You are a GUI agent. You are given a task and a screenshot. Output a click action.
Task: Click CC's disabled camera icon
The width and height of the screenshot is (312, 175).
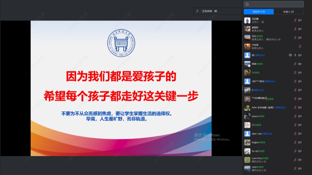coord(300,125)
